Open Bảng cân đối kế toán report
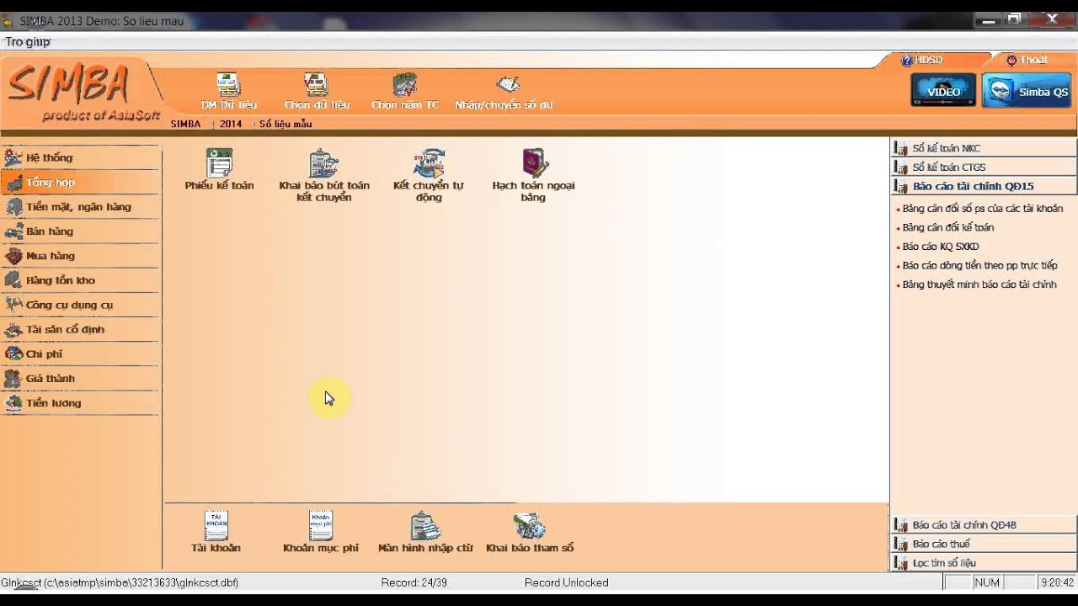 (947, 227)
